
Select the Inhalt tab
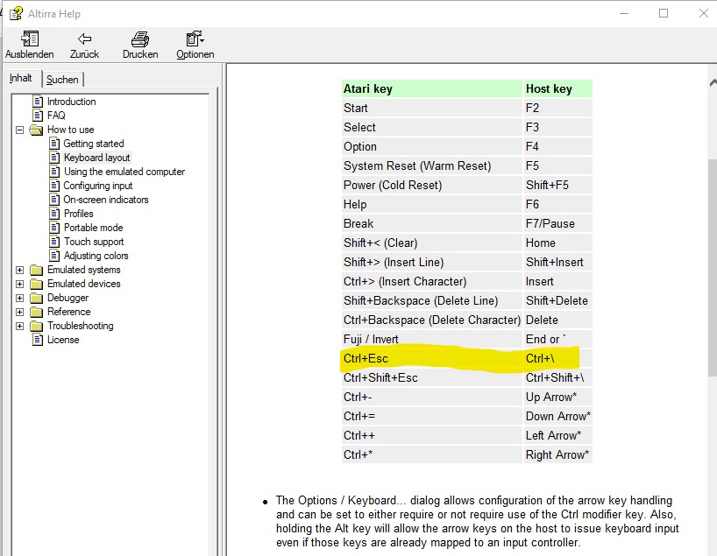click(x=21, y=79)
